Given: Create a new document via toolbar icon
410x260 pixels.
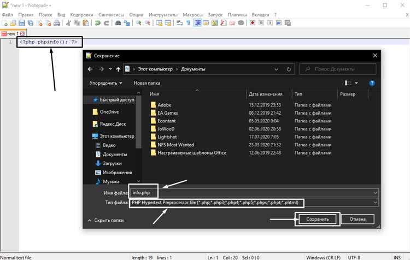Looking at the screenshot, I should tap(5, 23).
